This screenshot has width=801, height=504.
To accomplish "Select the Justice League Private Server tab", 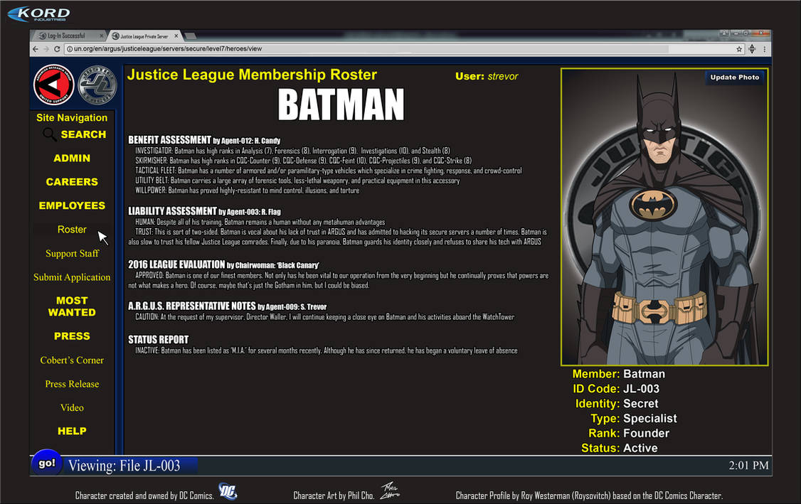I will click(145, 36).
